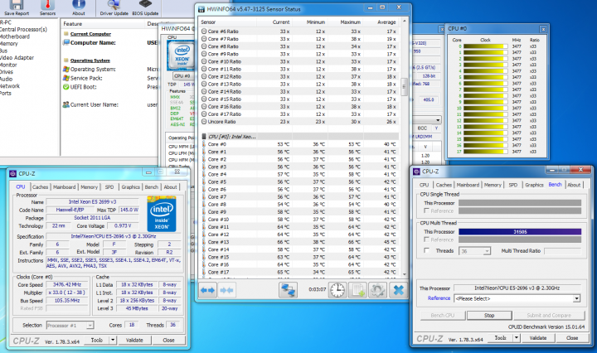Click Bench CPU button

[443, 316]
